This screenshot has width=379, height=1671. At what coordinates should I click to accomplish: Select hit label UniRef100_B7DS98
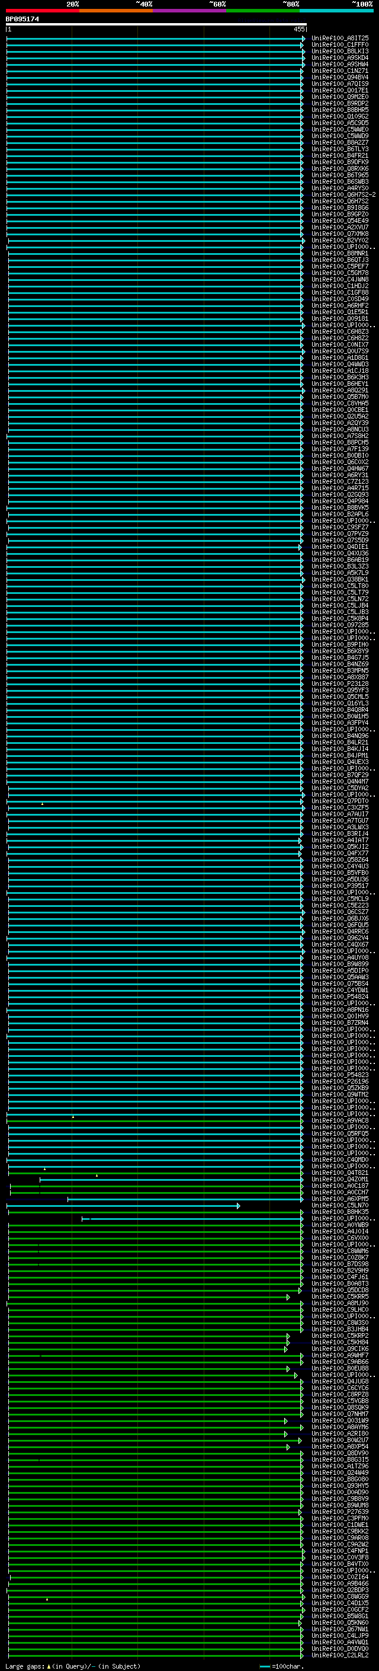pos(340,1264)
